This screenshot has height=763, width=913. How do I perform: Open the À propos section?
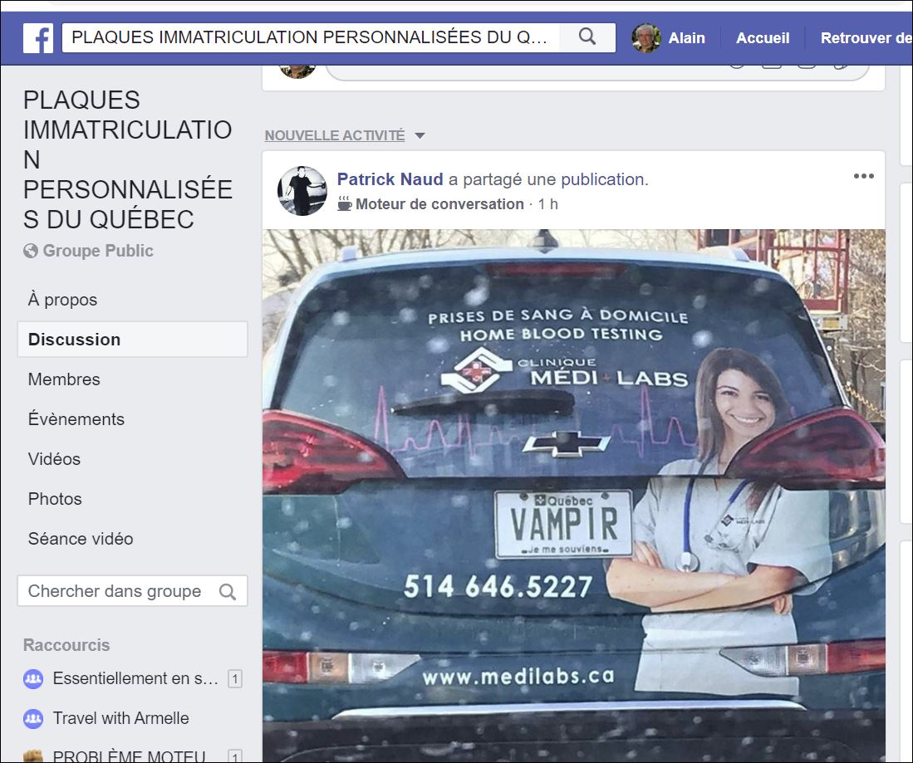[62, 300]
